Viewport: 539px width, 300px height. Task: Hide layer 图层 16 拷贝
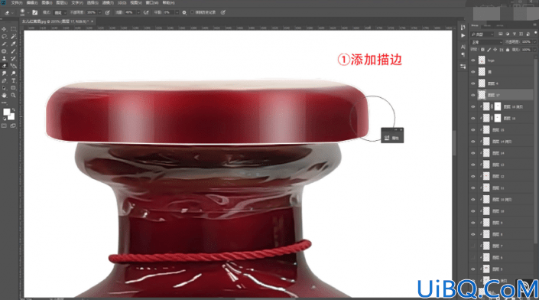click(x=473, y=106)
